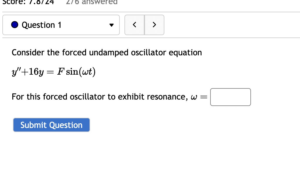Select the empty resonance answer field

[x=230, y=97]
